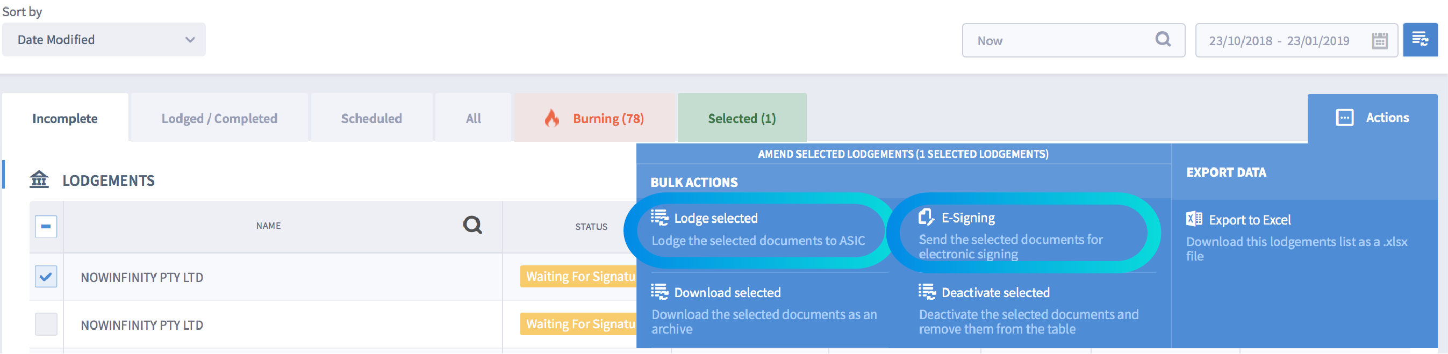This screenshot has width=1448, height=354.
Task: Click the Waiting For Signature badge in the unchecked row
Action: click(x=578, y=324)
